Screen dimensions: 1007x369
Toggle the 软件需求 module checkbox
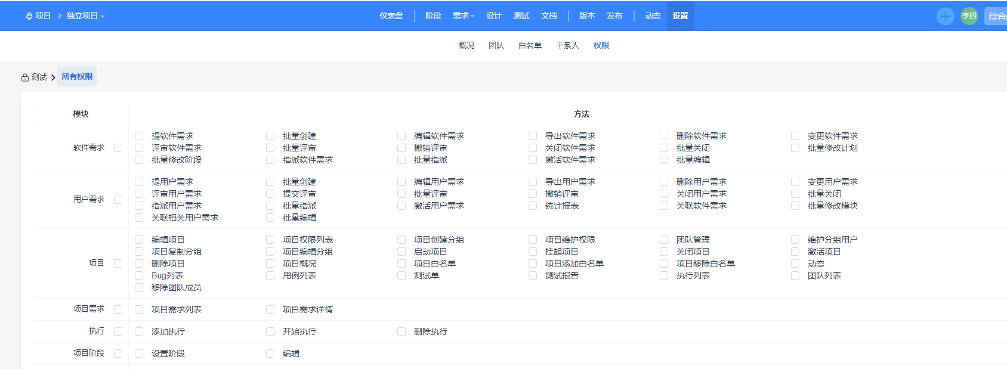coord(118,148)
